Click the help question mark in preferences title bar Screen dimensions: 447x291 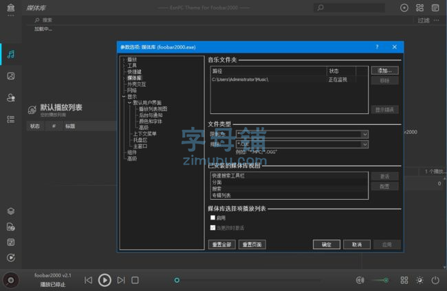point(377,47)
